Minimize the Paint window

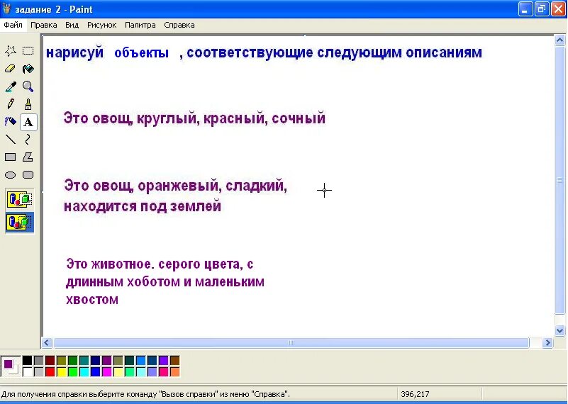tap(525, 9)
